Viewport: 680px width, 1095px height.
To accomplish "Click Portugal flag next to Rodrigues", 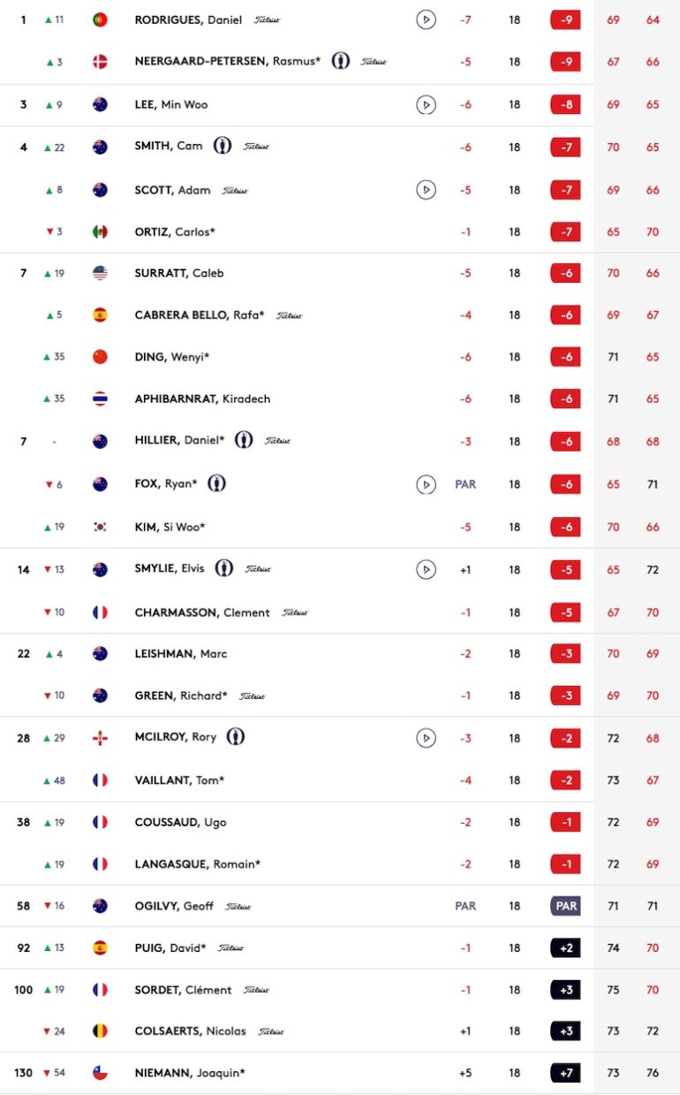I will 100,19.
